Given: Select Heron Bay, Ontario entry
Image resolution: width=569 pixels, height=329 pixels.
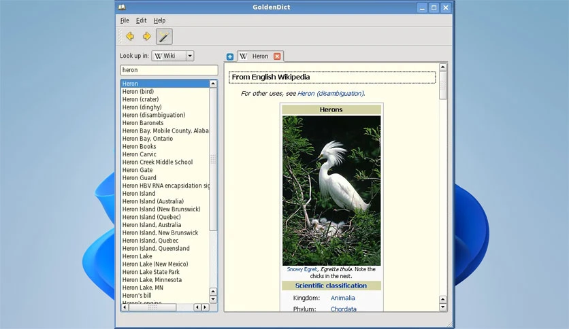Looking at the screenshot, I should [x=165, y=139].
